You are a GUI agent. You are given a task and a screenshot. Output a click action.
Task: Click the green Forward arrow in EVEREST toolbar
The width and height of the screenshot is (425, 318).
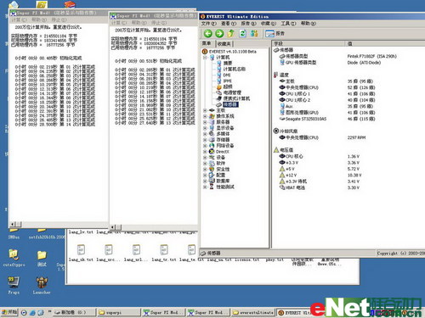click(x=219, y=34)
